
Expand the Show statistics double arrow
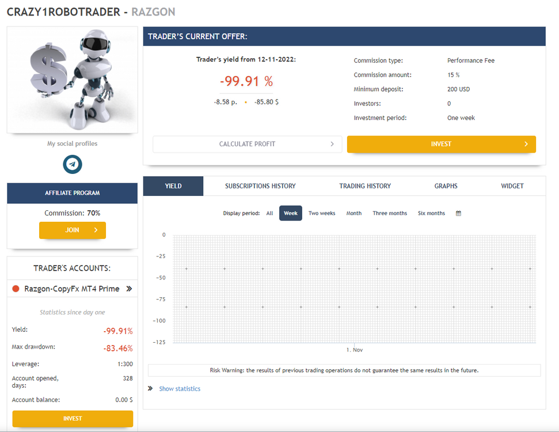tap(150, 388)
